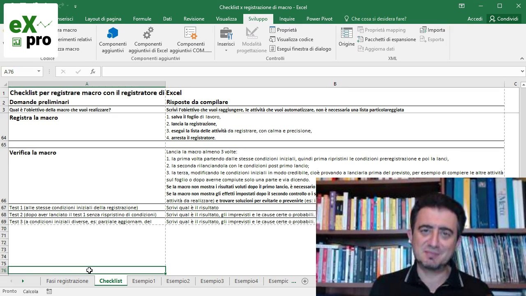Click the vertical scrollbar up arrow
This screenshot has width=526, height=296.
point(523,85)
